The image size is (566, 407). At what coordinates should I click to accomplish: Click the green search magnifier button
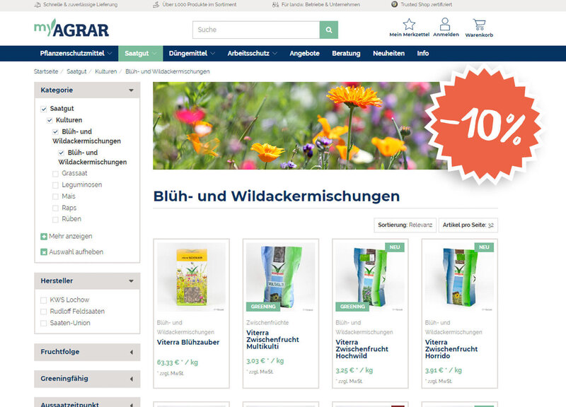click(329, 30)
